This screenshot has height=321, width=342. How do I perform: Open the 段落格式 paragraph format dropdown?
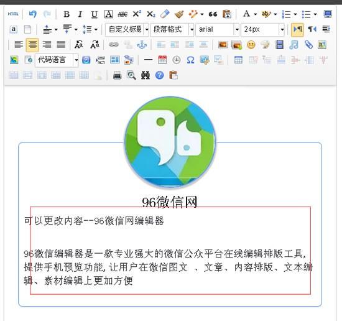pyautogui.click(x=192, y=29)
